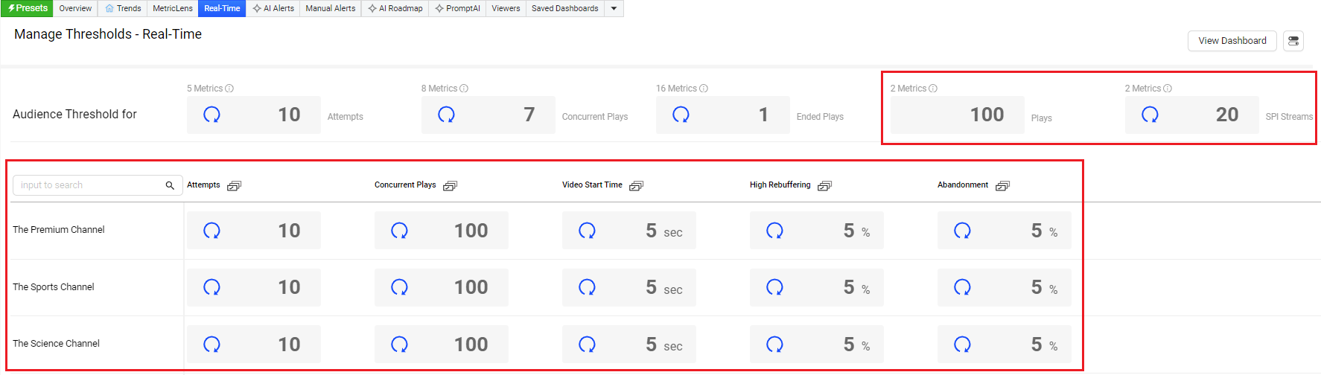1321x375 pixels.
Task: Click reset icon for SPI Streams threshold
Action: click(1150, 115)
